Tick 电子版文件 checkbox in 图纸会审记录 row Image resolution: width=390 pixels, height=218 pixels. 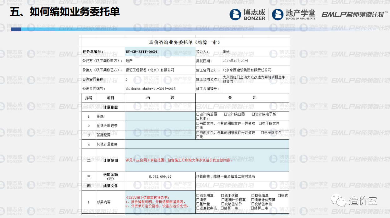(x=260, y=123)
